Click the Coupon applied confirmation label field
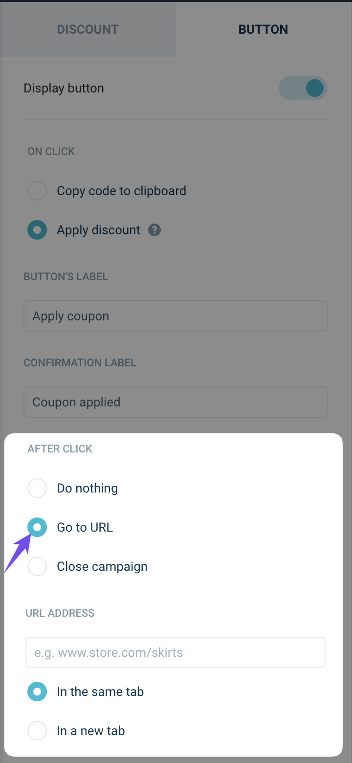Image resolution: width=352 pixels, height=763 pixels. [x=176, y=402]
